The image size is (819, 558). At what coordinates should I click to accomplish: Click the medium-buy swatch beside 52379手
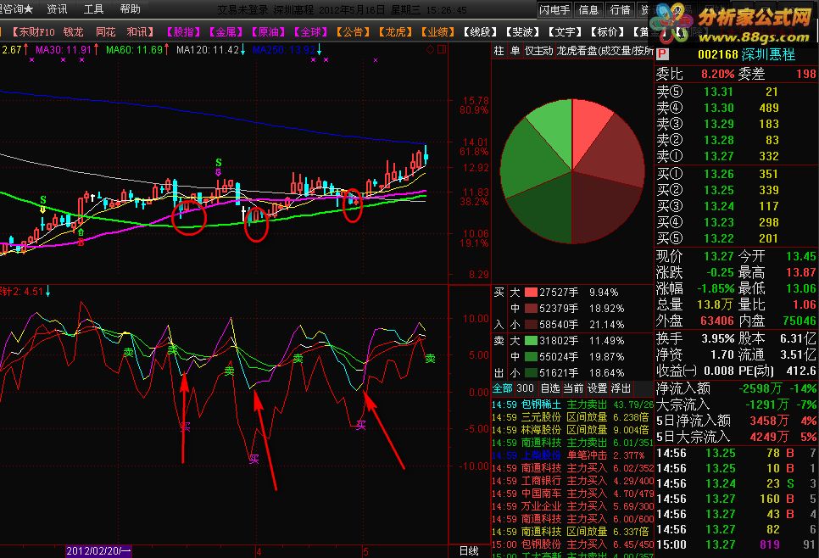[x=531, y=309]
